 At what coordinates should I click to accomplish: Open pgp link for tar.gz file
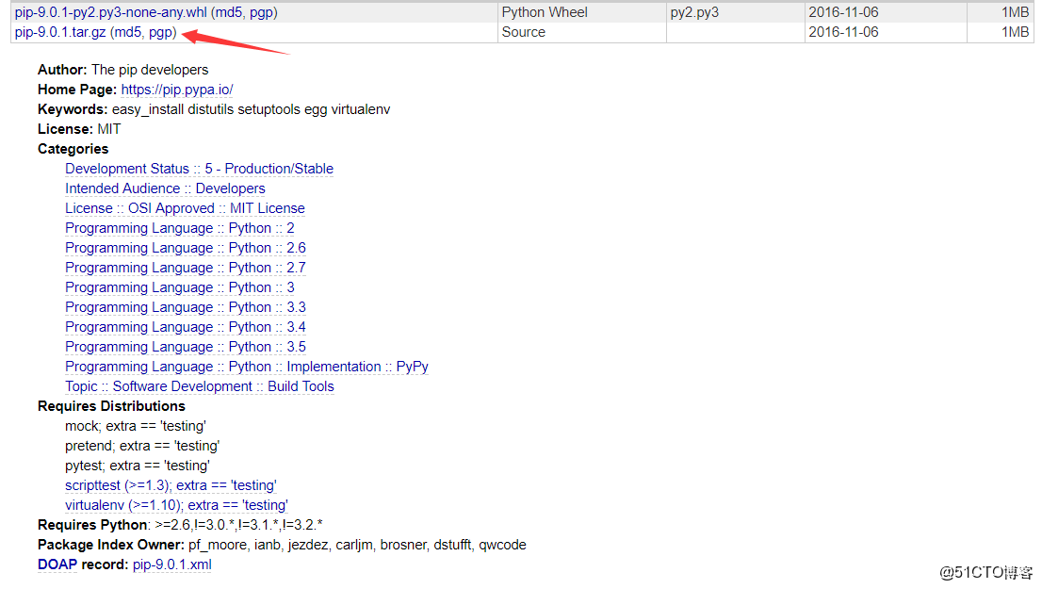[x=160, y=32]
